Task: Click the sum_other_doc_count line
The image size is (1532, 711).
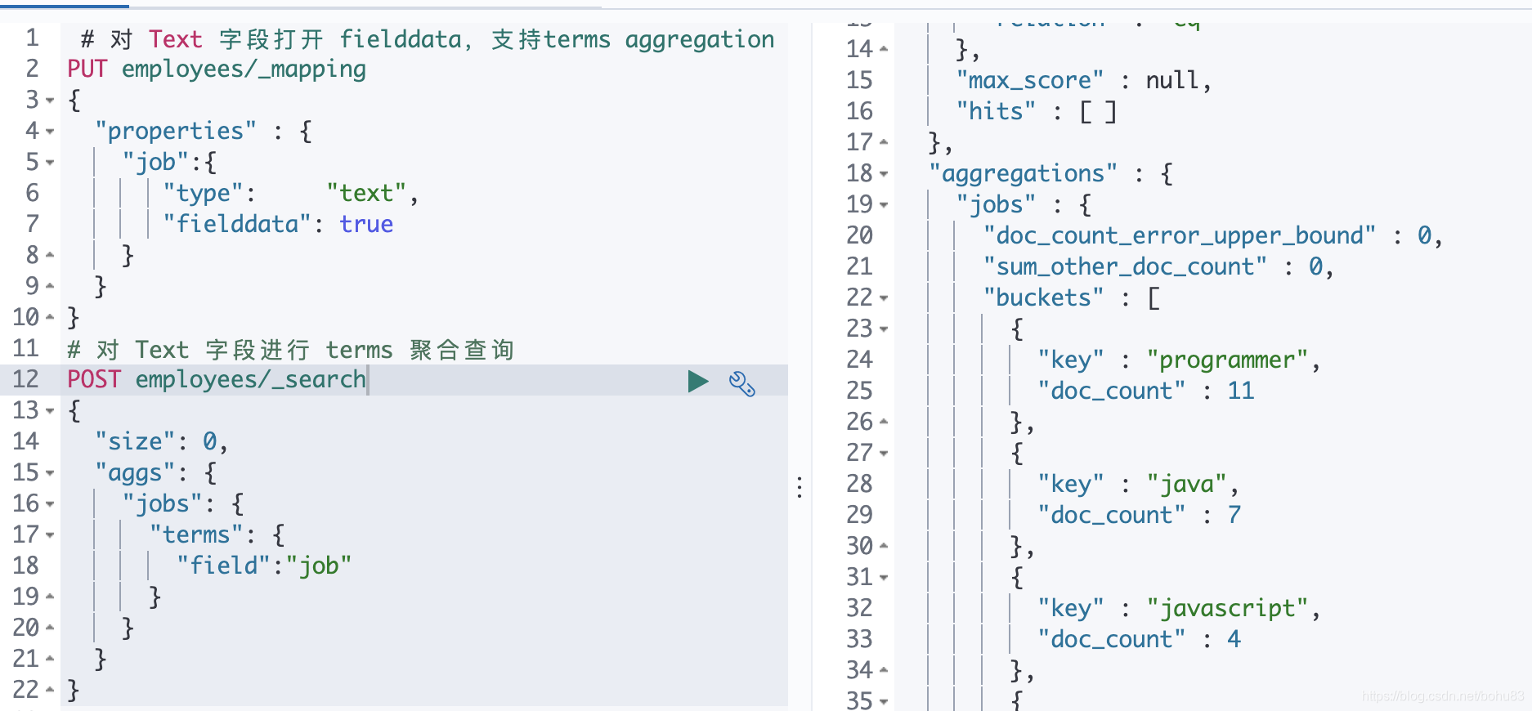Action: [x=1158, y=267]
